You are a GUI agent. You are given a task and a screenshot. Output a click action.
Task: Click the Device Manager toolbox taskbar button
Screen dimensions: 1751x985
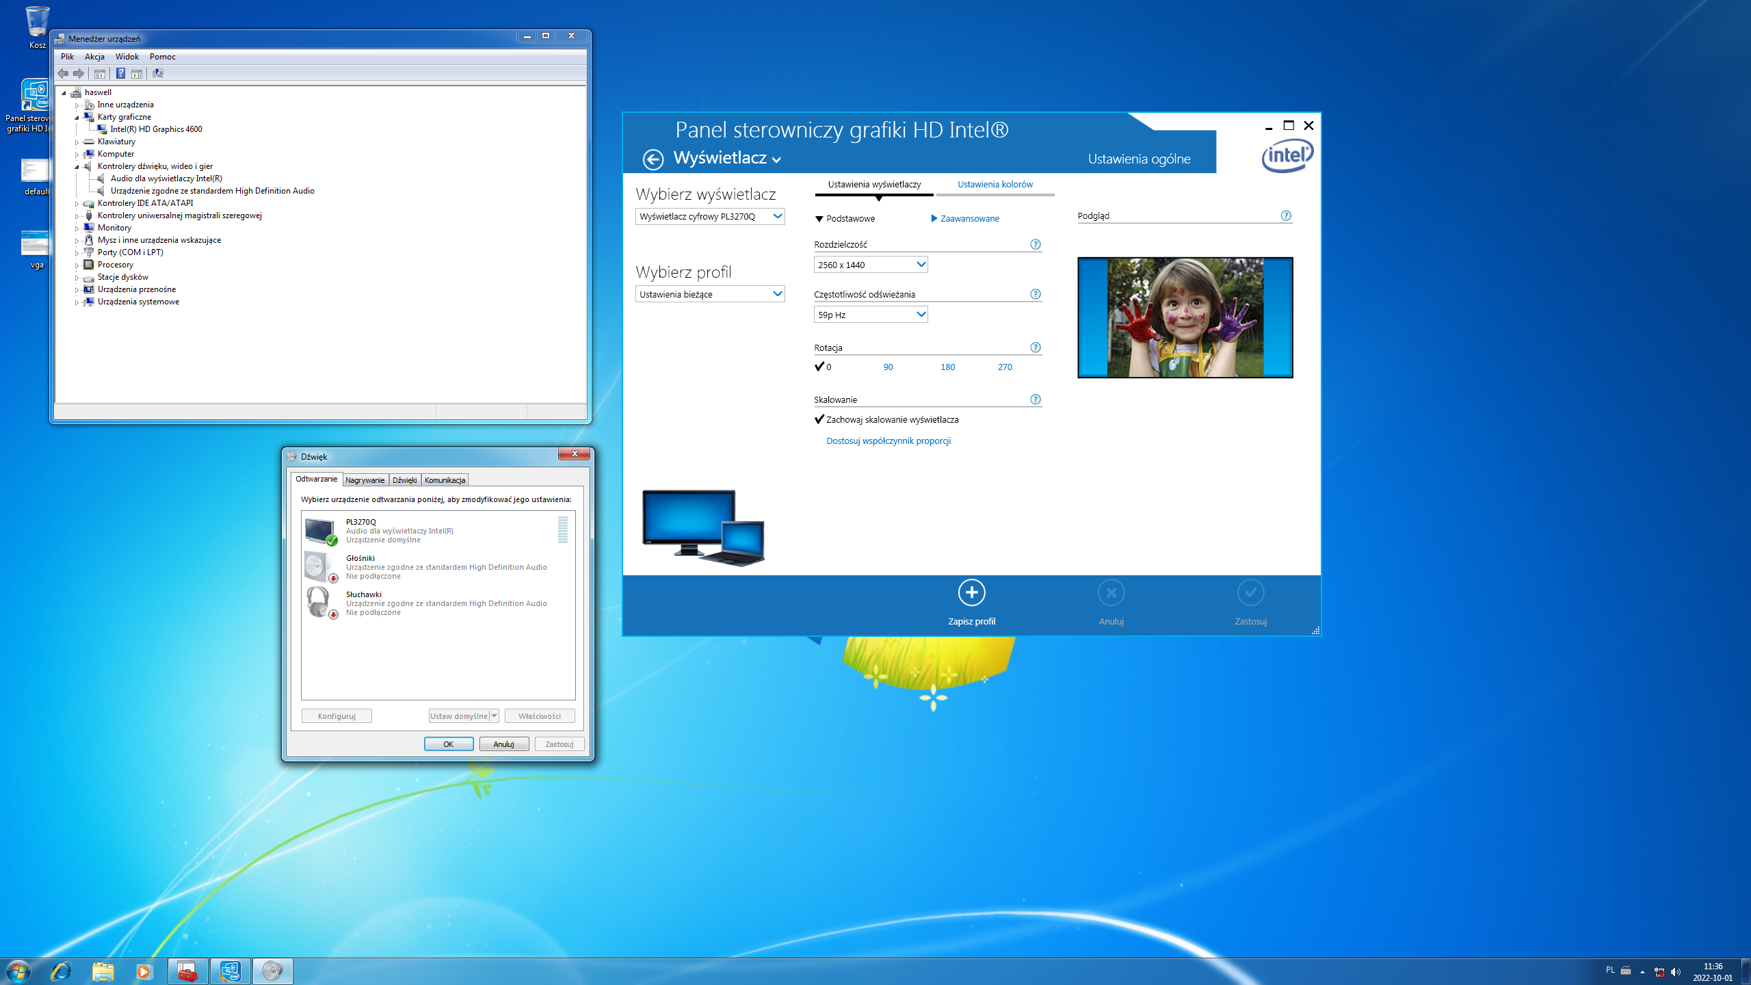click(187, 971)
